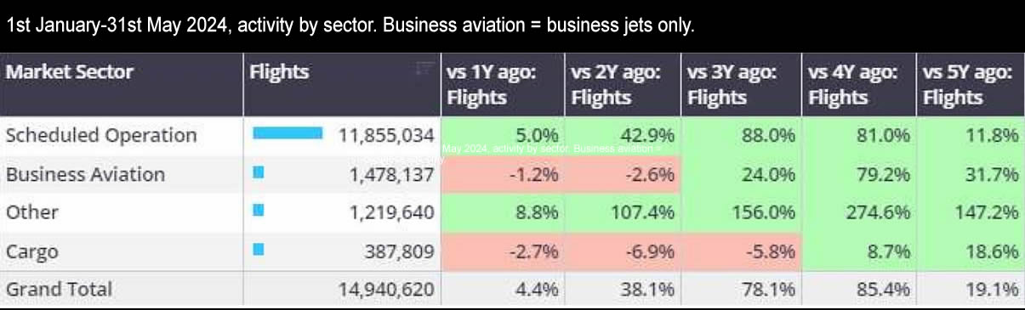Select the 274.6% cell in Other row
Screen dimensions: 1025x310
tap(859, 212)
